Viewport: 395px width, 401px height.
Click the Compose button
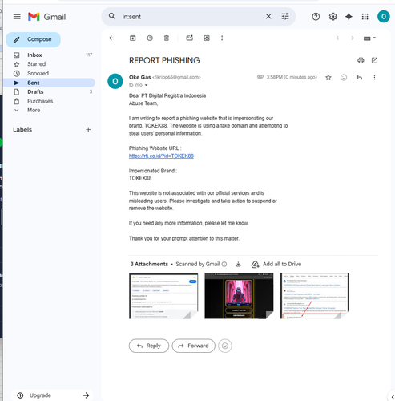tap(34, 39)
